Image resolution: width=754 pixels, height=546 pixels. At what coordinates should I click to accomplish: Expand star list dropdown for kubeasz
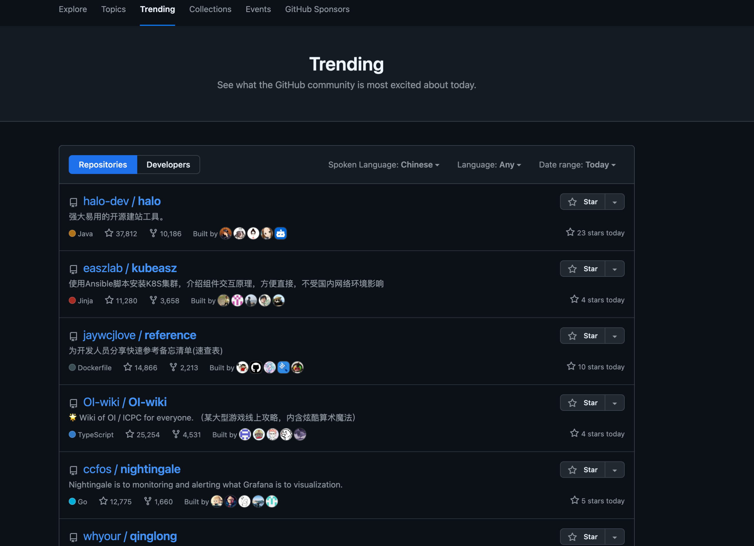coord(615,269)
